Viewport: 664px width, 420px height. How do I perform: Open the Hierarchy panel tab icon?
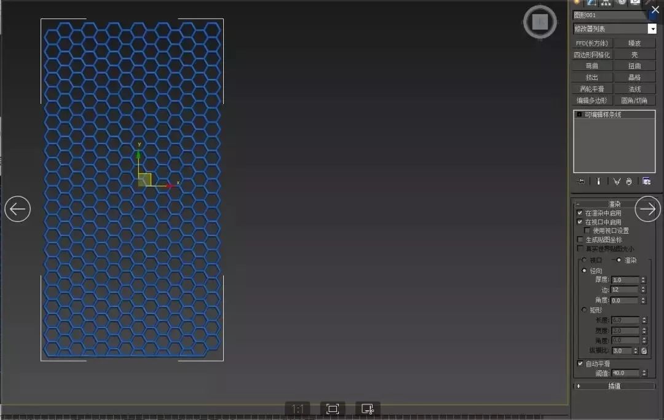click(606, 2)
